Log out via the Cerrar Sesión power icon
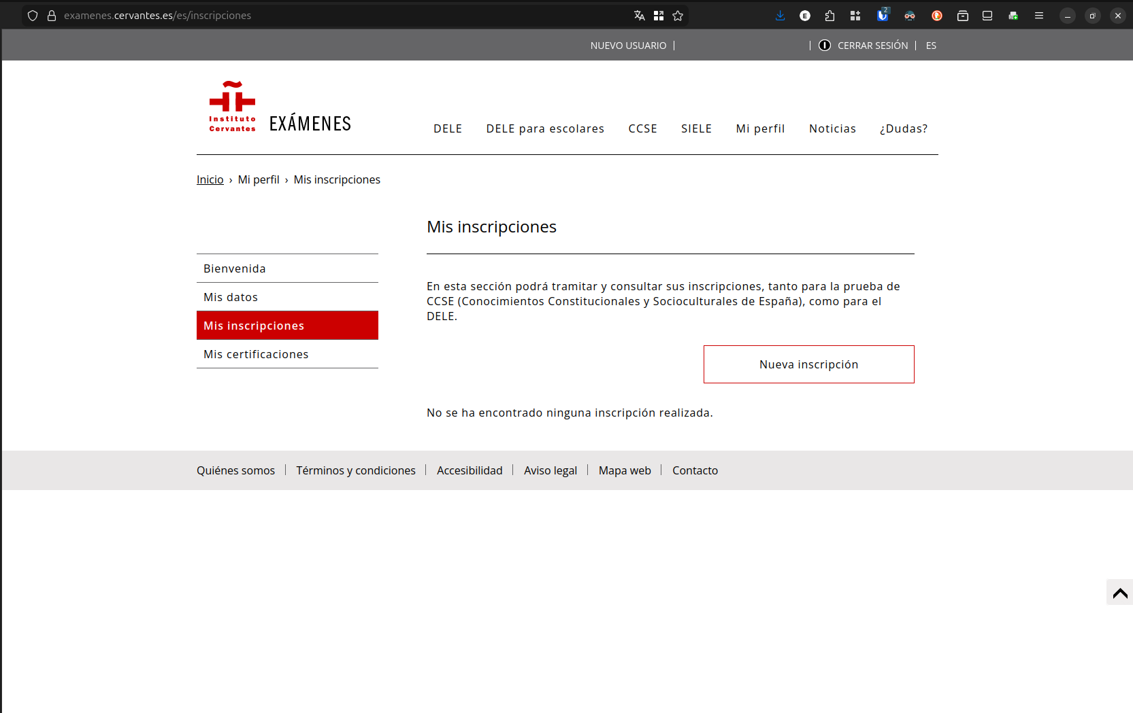1133x713 pixels. click(x=825, y=45)
